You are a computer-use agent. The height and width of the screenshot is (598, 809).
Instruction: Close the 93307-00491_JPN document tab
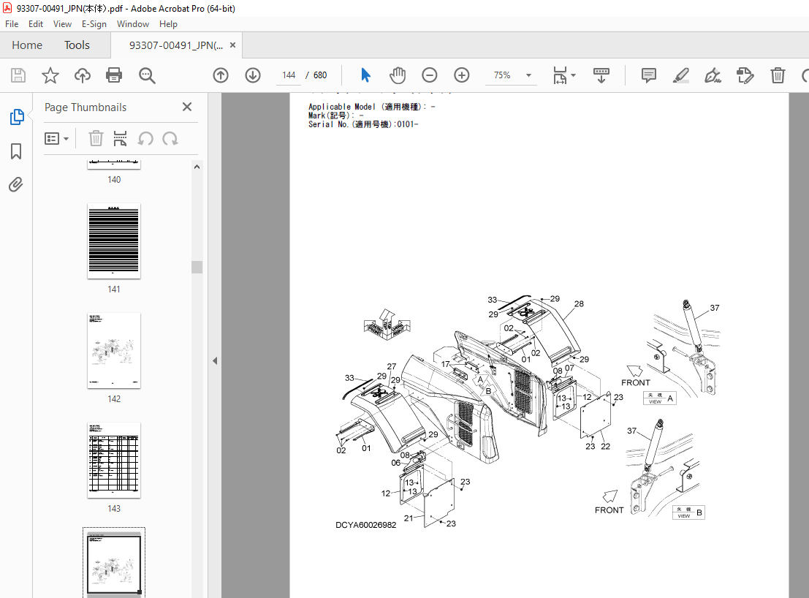coord(232,45)
